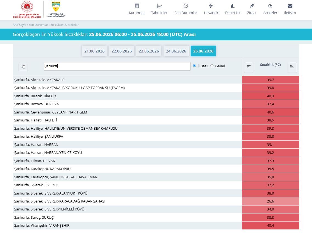Click the Havacılık airplane icon
This screenshot has width=312, height=233.
point(211,6)
